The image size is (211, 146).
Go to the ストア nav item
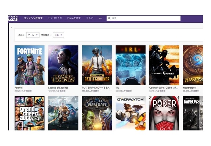coord(90,18)
